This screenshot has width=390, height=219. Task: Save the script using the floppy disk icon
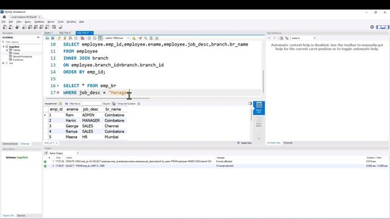click(x=53, y=38)
